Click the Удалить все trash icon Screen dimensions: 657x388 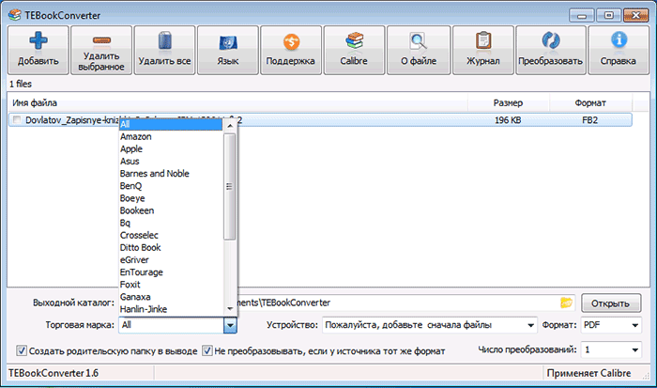[x=164, y=40]
